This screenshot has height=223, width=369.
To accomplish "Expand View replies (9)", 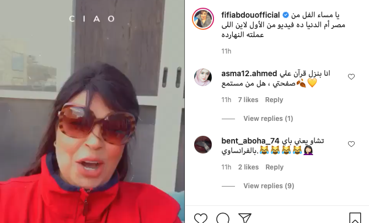I will 269,186.
